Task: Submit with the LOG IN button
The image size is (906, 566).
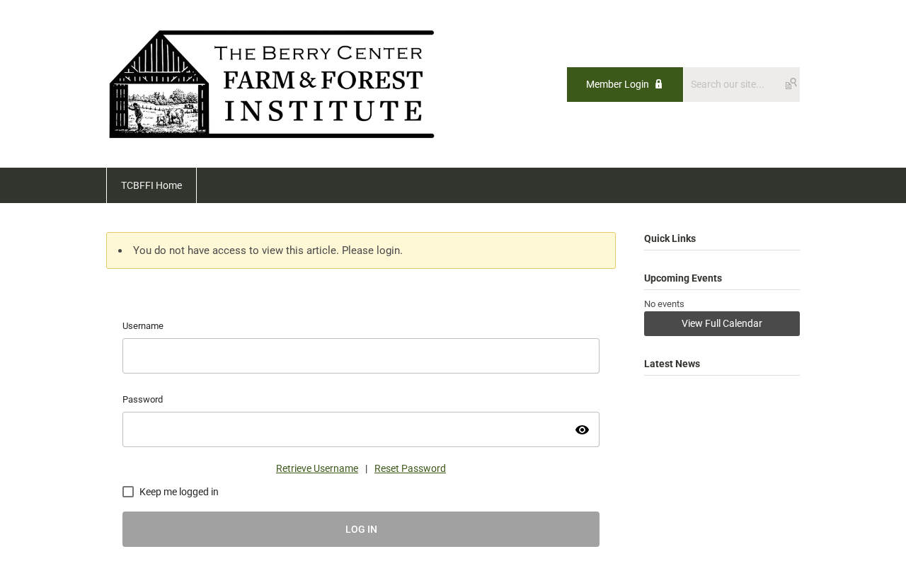Action: pyautogui.click(x=361, y=529)
